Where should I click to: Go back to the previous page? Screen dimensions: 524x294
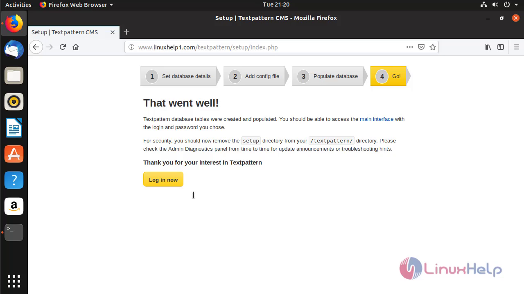[x=36, y=47]
